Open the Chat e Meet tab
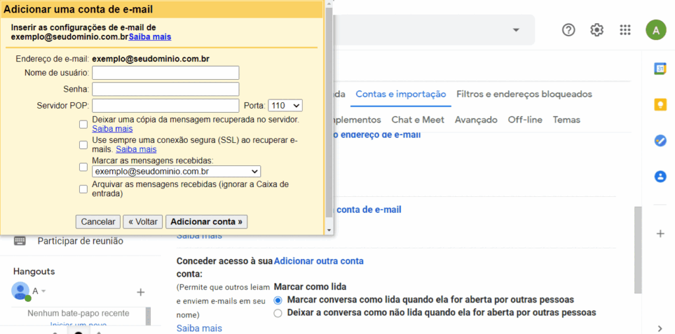Image resolution: width=675 pixels, height=334 pixels. 418,120
